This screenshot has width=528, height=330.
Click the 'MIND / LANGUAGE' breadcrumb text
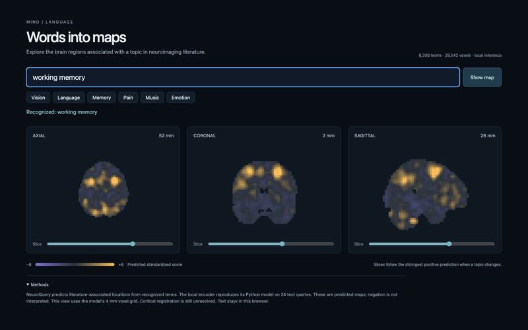pos(50,22)
